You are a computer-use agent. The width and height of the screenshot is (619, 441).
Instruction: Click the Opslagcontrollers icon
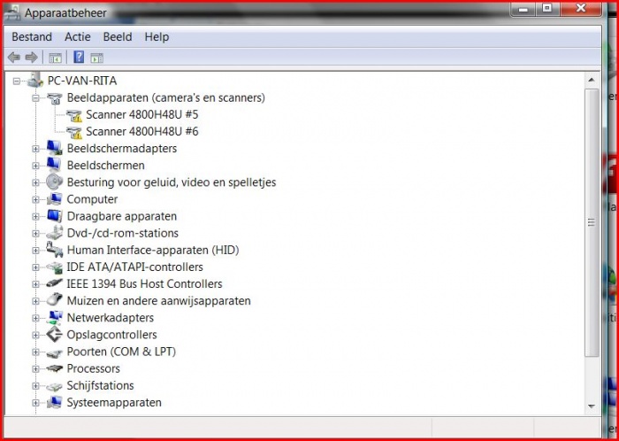click(x=54, y=335)
